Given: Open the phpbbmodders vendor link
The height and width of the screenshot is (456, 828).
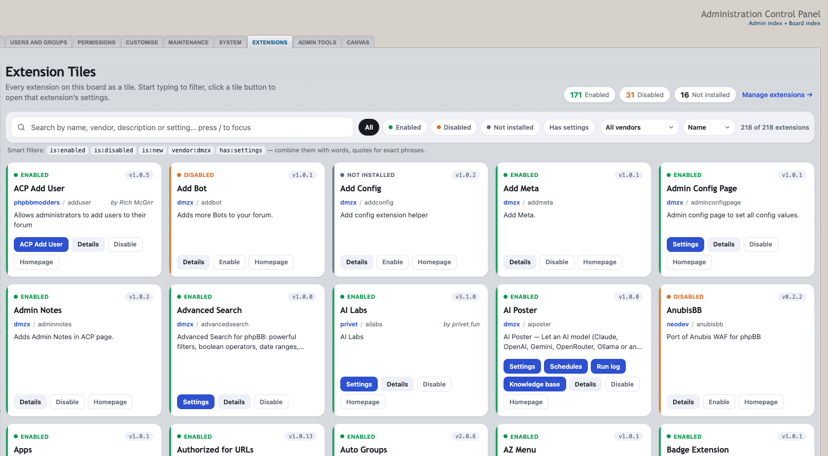Looking at the screenshot, I should click(x=37, y=203).
